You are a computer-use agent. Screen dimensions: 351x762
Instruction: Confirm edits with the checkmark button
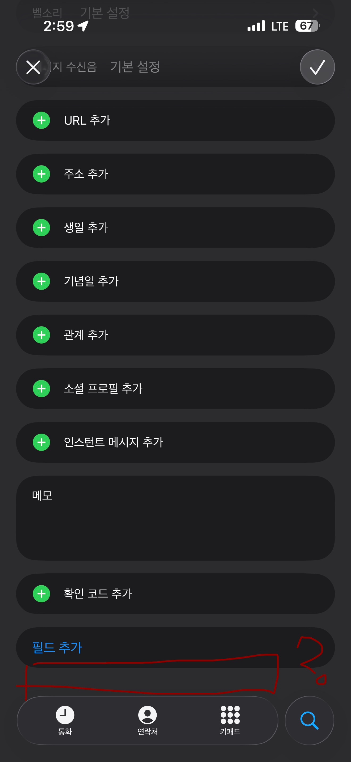[x=317, y=67]
